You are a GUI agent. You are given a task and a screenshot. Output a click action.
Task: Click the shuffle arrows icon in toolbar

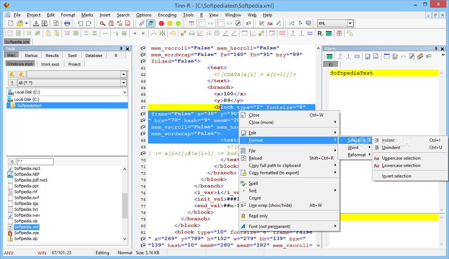pyautogui.click(x=291, y=23)
